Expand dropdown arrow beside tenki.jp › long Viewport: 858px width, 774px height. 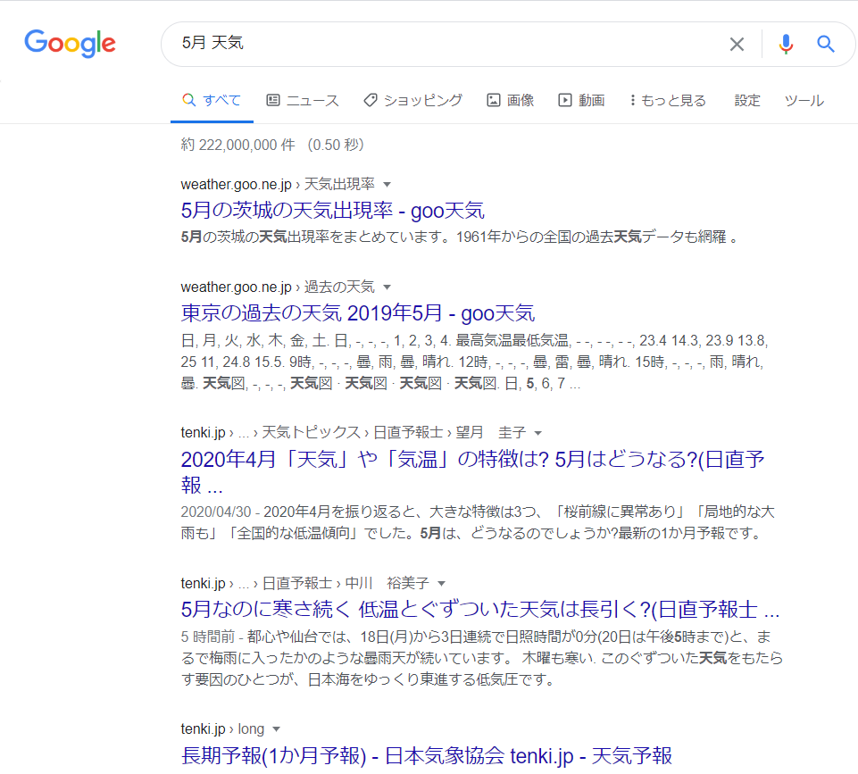click(x=277, y=729)
